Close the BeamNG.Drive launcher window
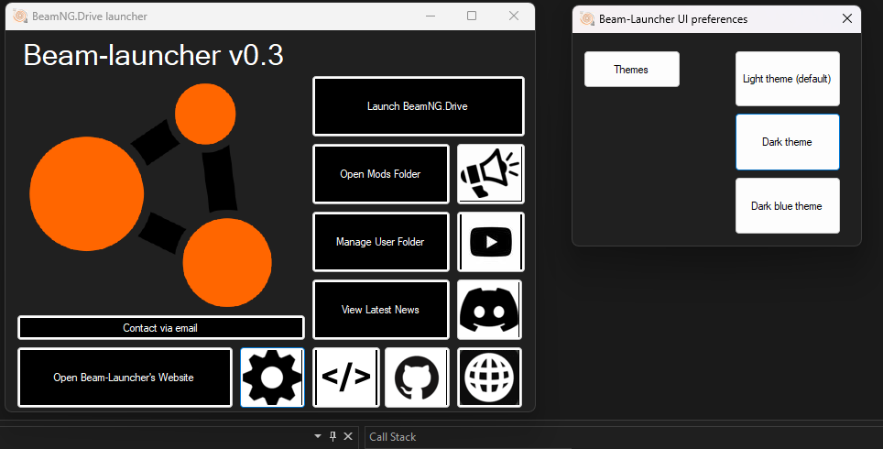 coord(514,16)
